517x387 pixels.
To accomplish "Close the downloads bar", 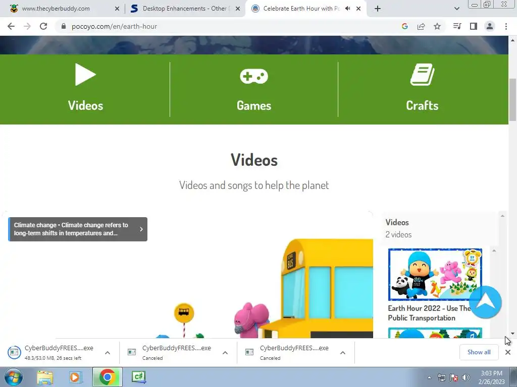I will click(508, 352).
